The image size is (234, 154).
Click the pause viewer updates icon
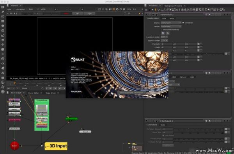124,9
